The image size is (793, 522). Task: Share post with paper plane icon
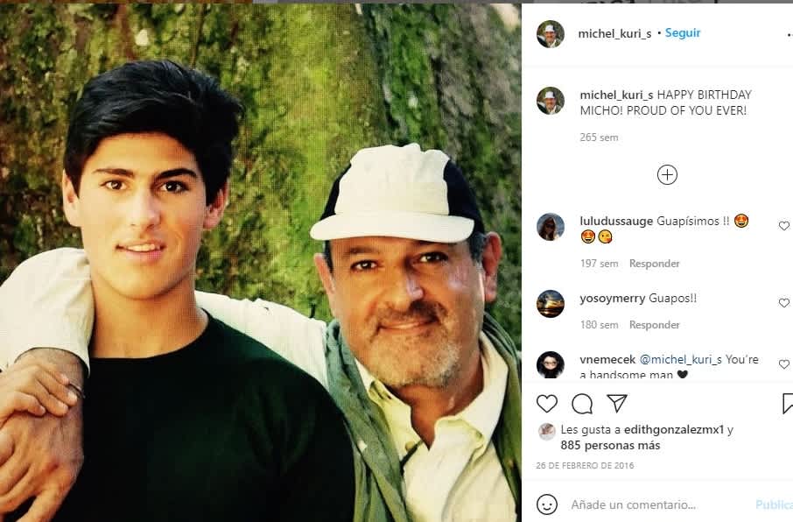(x=617, y=404)
